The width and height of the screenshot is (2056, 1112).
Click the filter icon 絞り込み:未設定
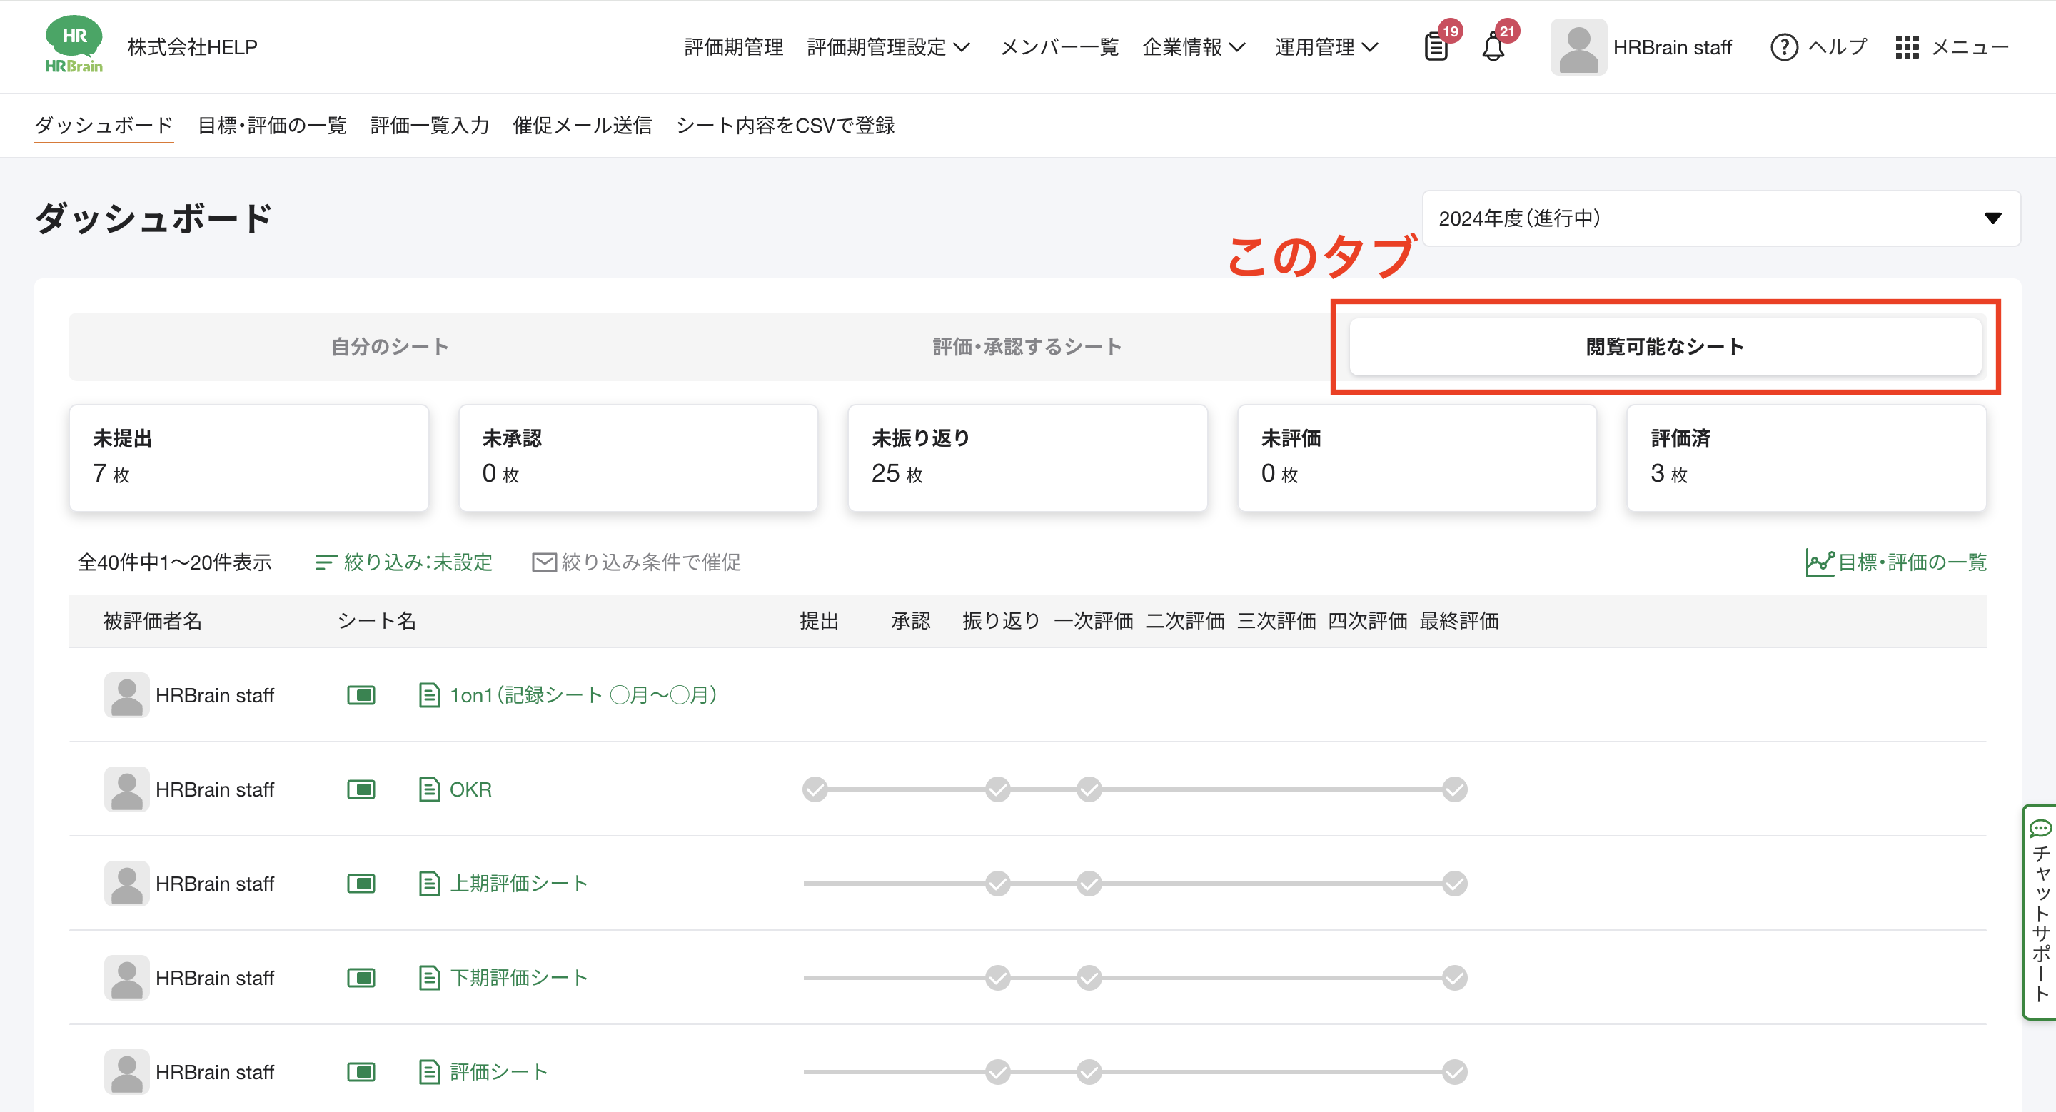325,562
